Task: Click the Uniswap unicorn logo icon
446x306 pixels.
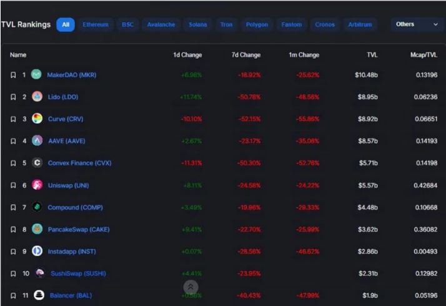Action: pyautogui.click(x=37, y=185)
